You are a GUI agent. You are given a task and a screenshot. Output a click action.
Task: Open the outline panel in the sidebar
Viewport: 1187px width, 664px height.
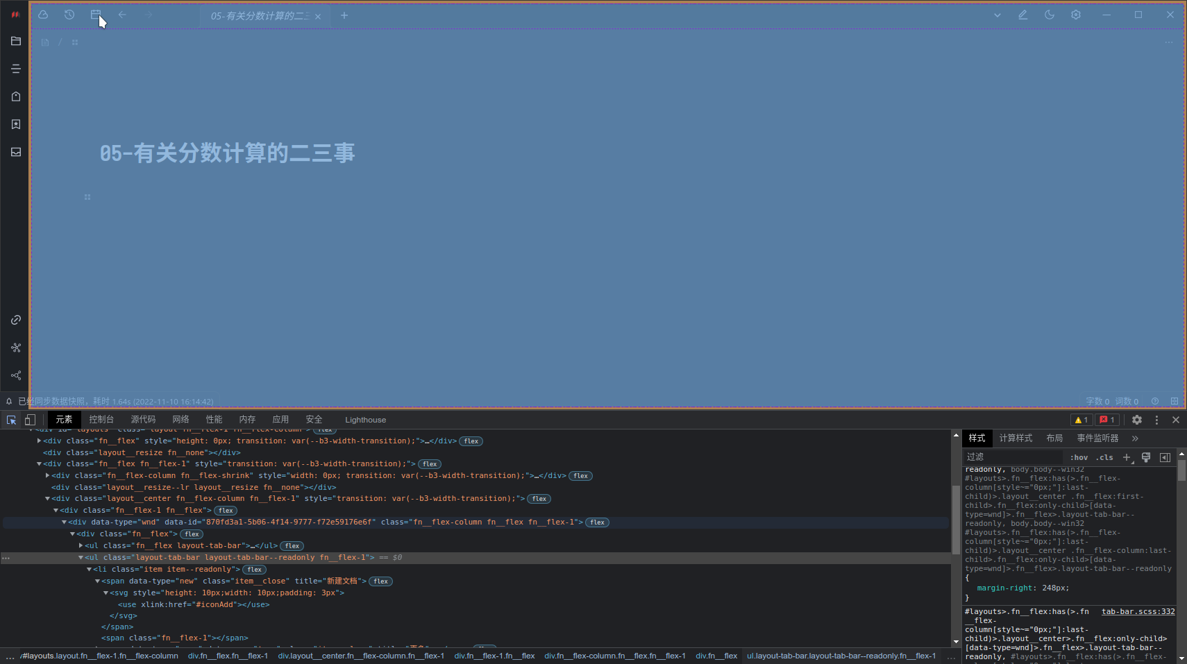point(16,68)
